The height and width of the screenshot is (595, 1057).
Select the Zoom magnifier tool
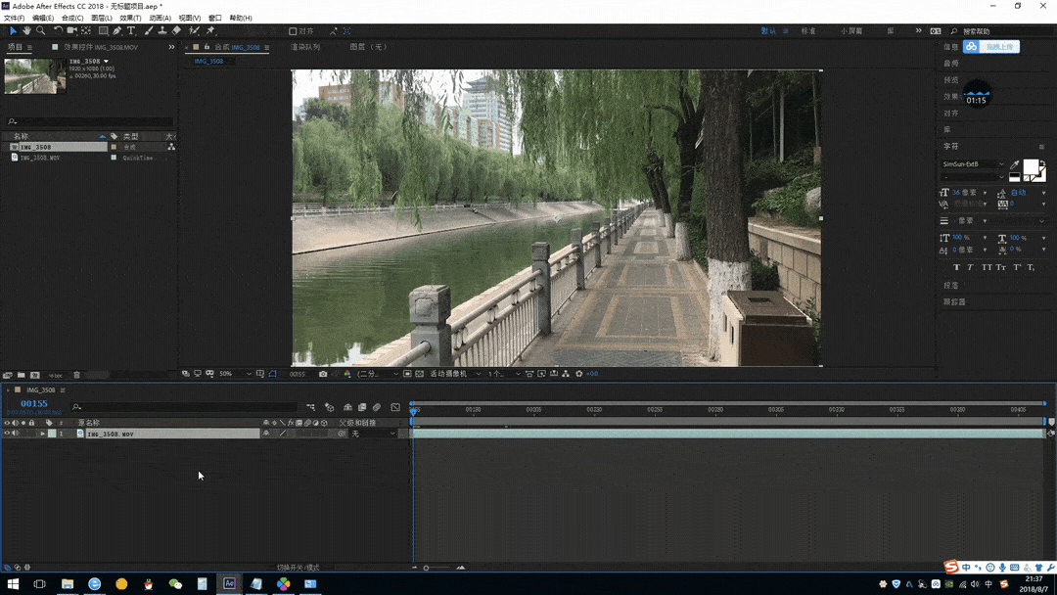point(40,31)
